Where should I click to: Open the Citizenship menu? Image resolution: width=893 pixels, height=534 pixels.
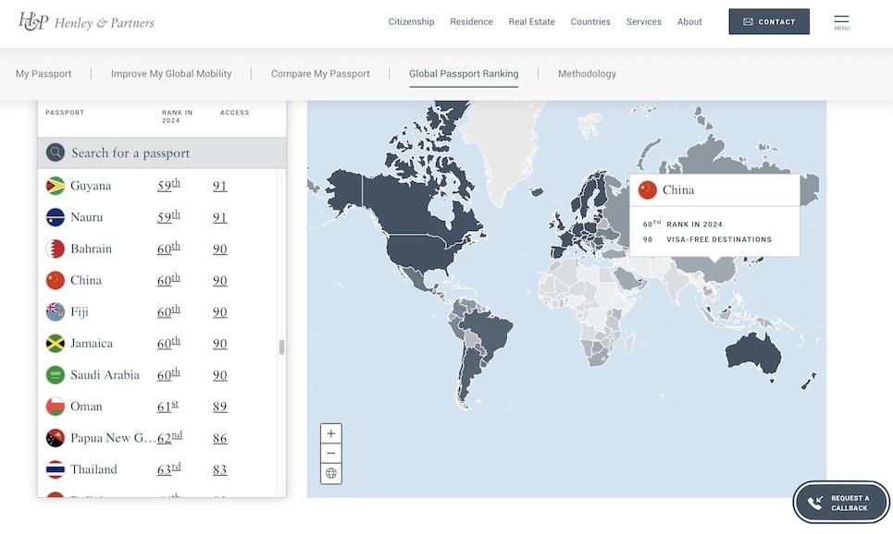click(x=411, y=21)
